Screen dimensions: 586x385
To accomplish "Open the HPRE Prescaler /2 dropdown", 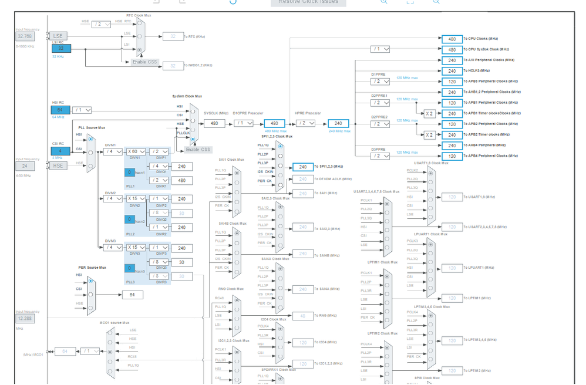I will (306, 123).
